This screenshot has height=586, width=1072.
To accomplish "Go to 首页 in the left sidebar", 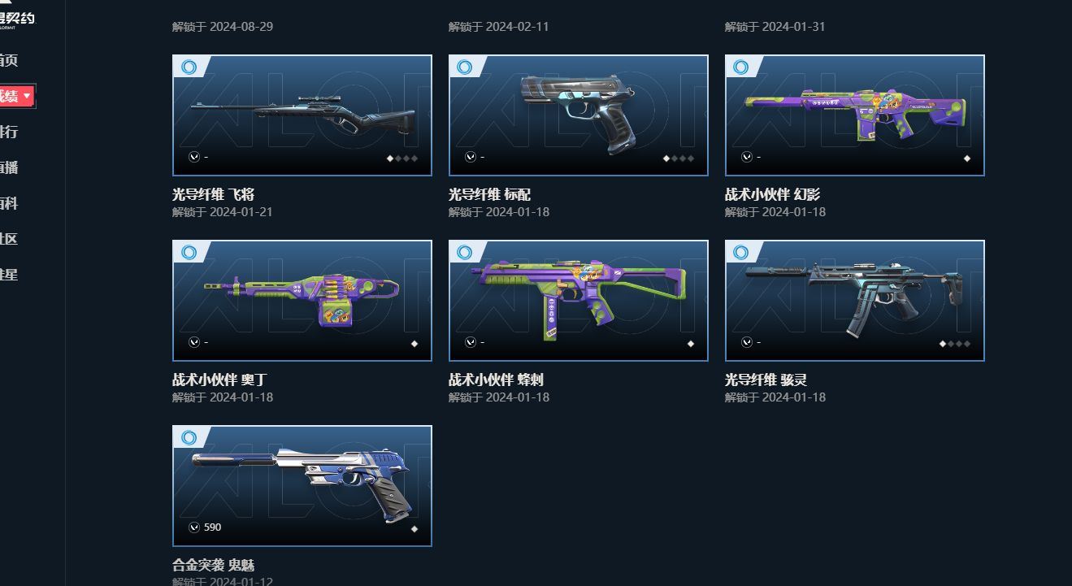I will click(x=9, y=60).
